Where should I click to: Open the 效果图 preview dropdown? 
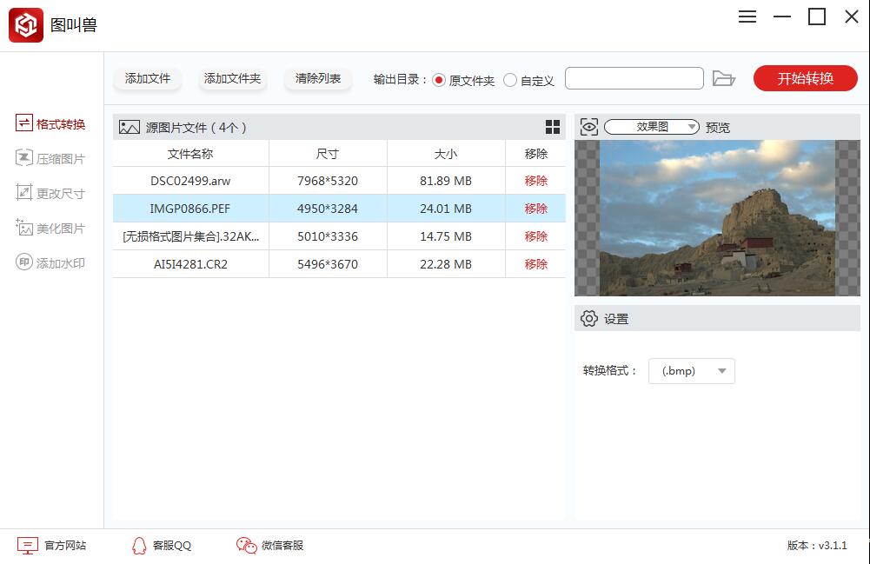pos(651,126)
